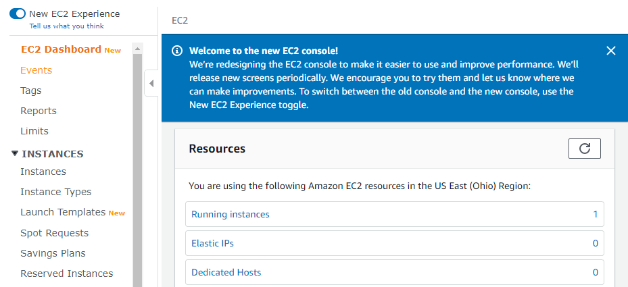
Task: Open EC2 Dashboard in the sidebar
Action: 61,49
